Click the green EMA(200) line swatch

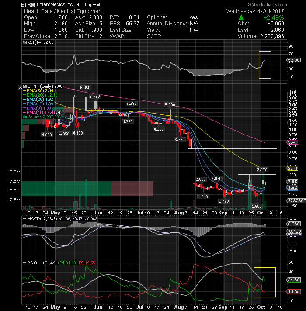pyautogui.click(x=24, y=95)
